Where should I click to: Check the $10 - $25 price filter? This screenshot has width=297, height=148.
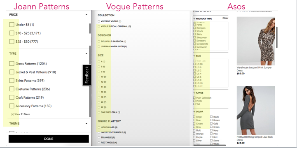(x=12, y=33)
